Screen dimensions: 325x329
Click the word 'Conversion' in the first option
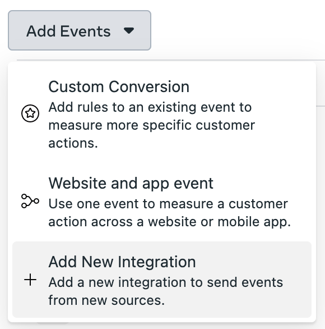pos(149,86)
